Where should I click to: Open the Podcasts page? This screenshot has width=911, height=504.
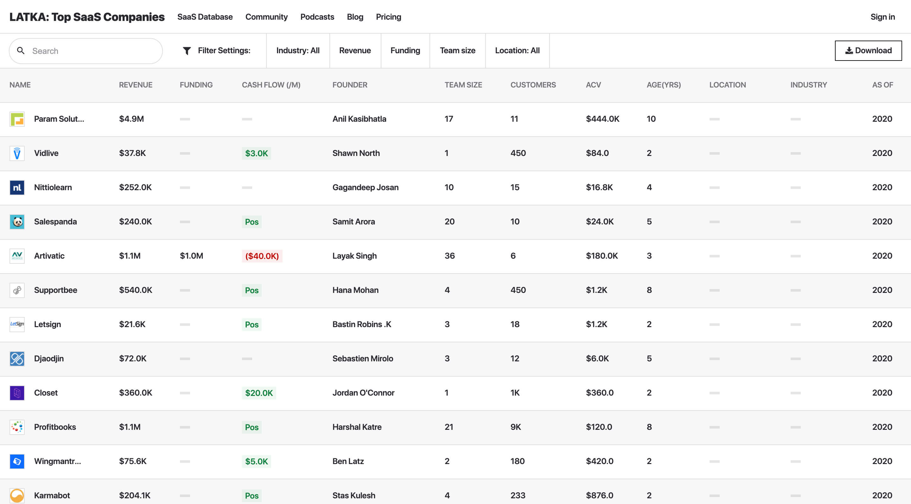tap(317, 17)
